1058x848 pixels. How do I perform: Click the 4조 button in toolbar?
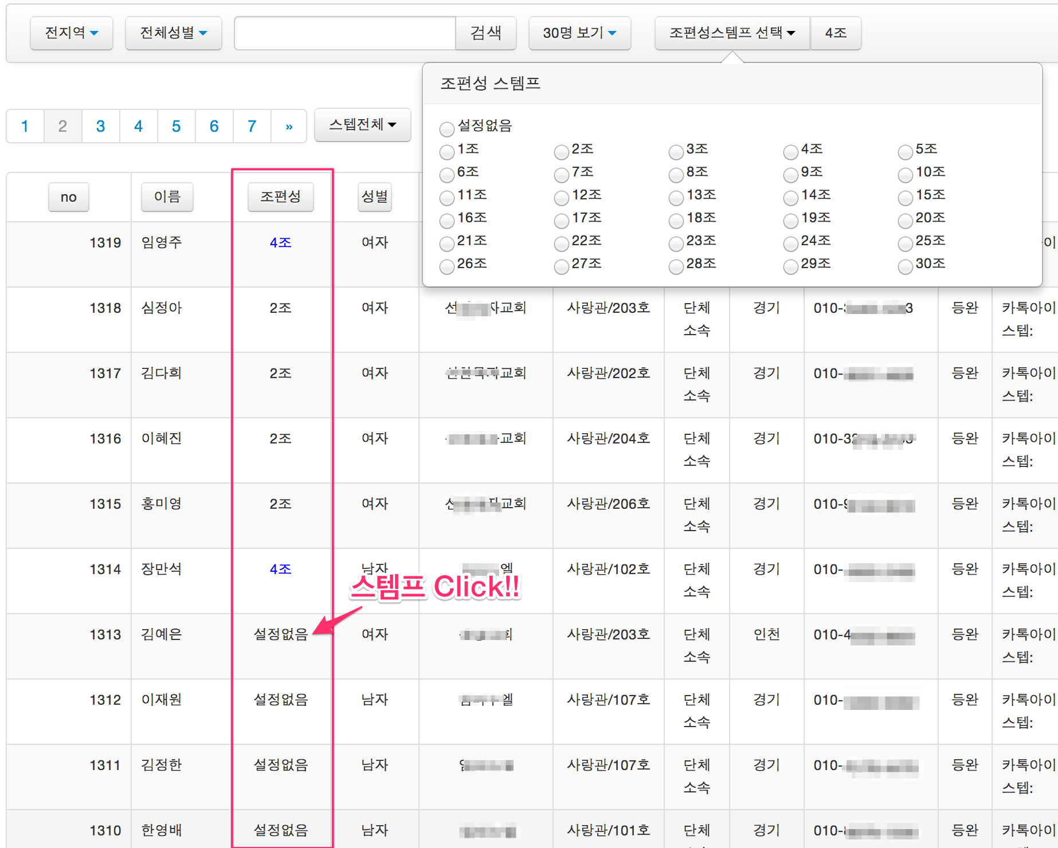[836, 33]
